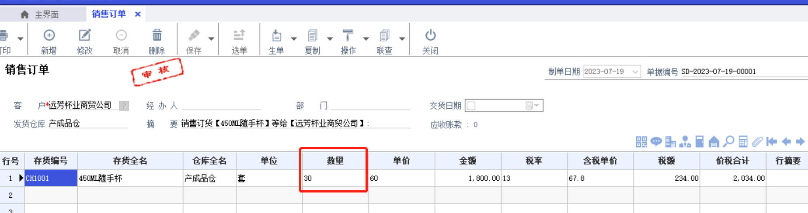Click the 价税合计 column header
The height and width of the screenshot is (213, 808).
(x=732, y=161)
